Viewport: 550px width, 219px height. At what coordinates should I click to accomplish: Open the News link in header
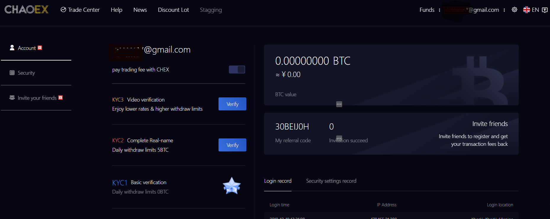click(x=140, y=10)
